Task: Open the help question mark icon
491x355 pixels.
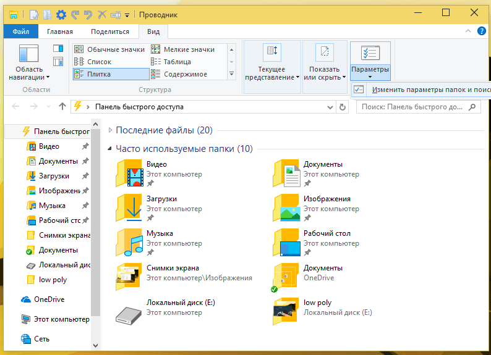Action: click(x=481, y=31)
